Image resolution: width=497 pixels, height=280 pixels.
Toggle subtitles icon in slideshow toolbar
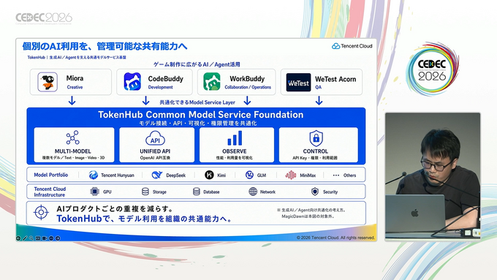click(x=38, y=238)
